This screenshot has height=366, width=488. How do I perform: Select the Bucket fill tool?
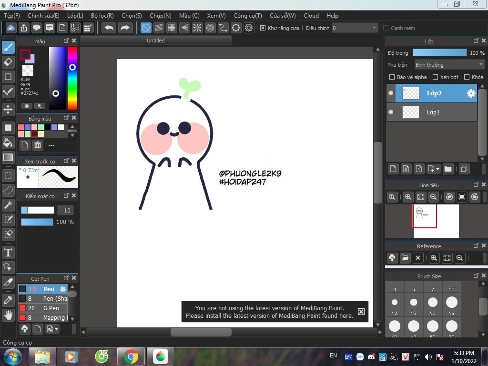[x=9, y=142]
